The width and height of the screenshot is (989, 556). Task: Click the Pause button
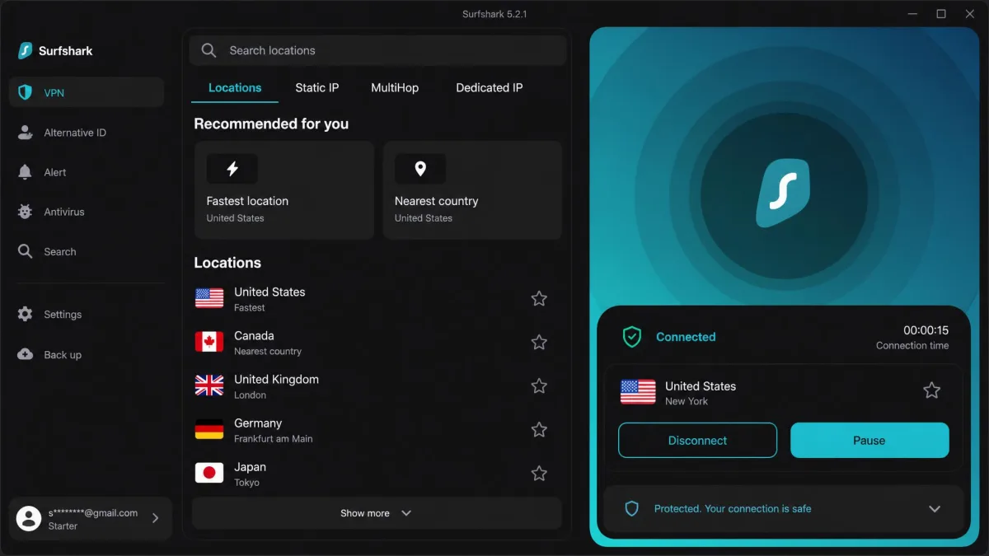(869, 441)
